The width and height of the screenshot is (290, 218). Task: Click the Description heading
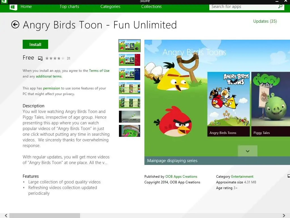click(x=33, y=106)
